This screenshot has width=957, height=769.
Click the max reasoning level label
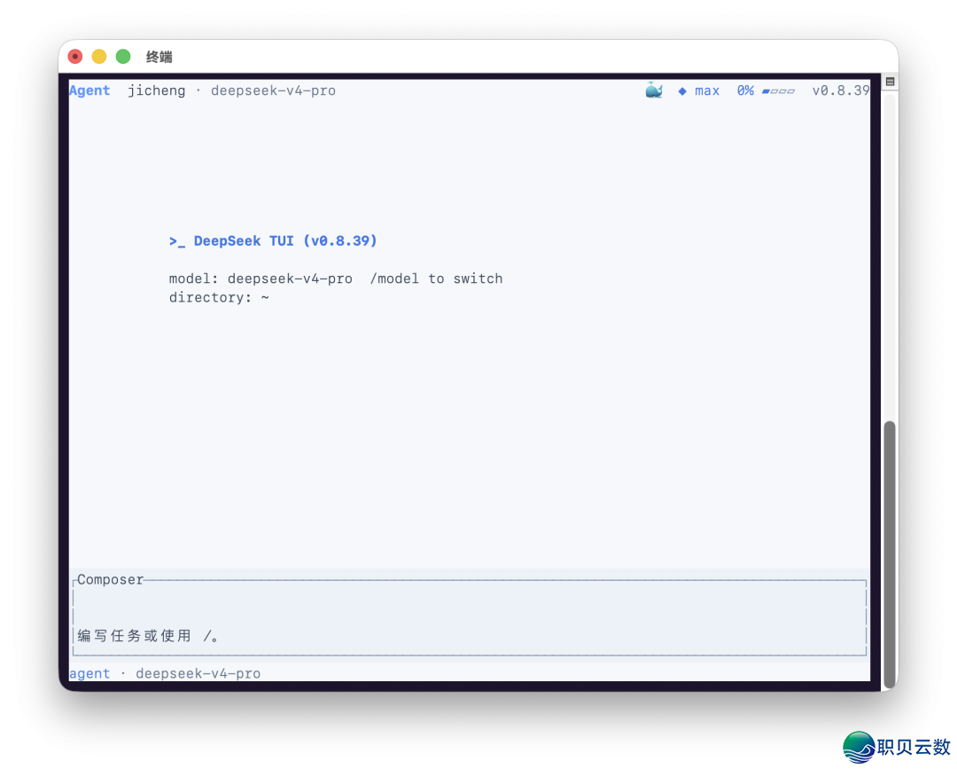(x=707, y=91)
